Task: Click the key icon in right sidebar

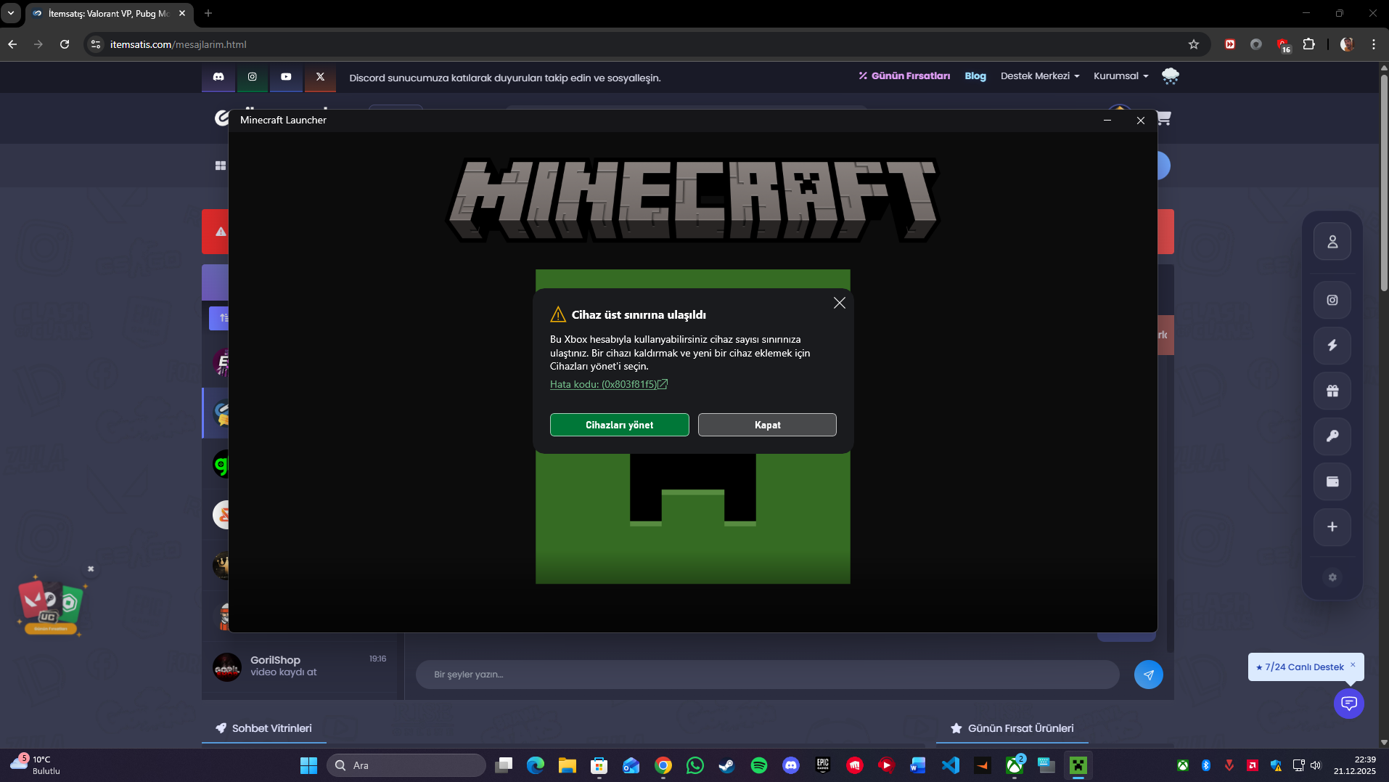Action: tap(1332, 436)
